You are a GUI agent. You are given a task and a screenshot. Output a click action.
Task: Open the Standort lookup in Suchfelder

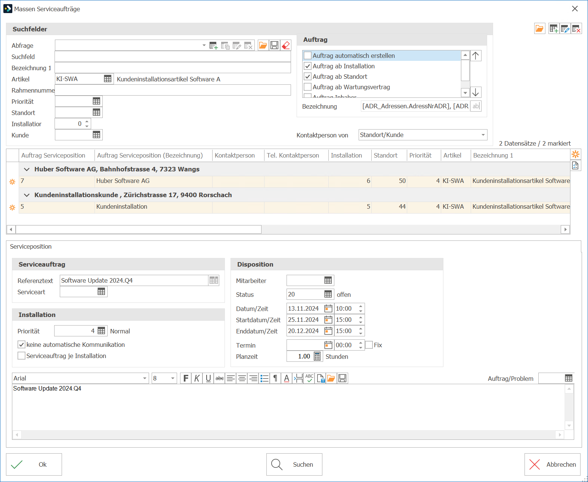(96, 112)
